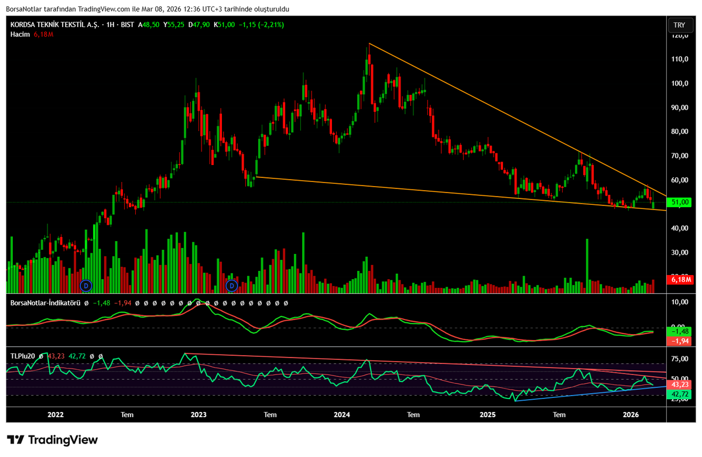This screenshot has height=457, width=702.
Task: Click the 42,72 TLPlu20 axis label
Action: 679,394
